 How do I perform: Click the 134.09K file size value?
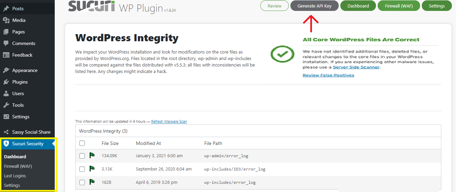click(109, 156)
